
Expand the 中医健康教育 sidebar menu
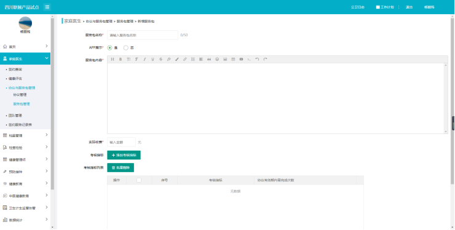[25, 196]
